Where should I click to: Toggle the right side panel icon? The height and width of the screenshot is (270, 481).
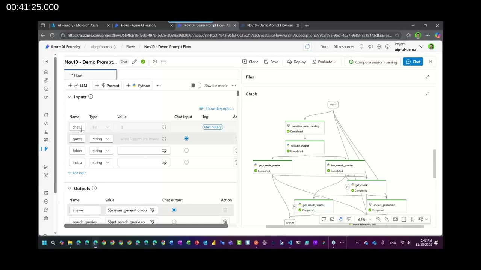[431, 61]
